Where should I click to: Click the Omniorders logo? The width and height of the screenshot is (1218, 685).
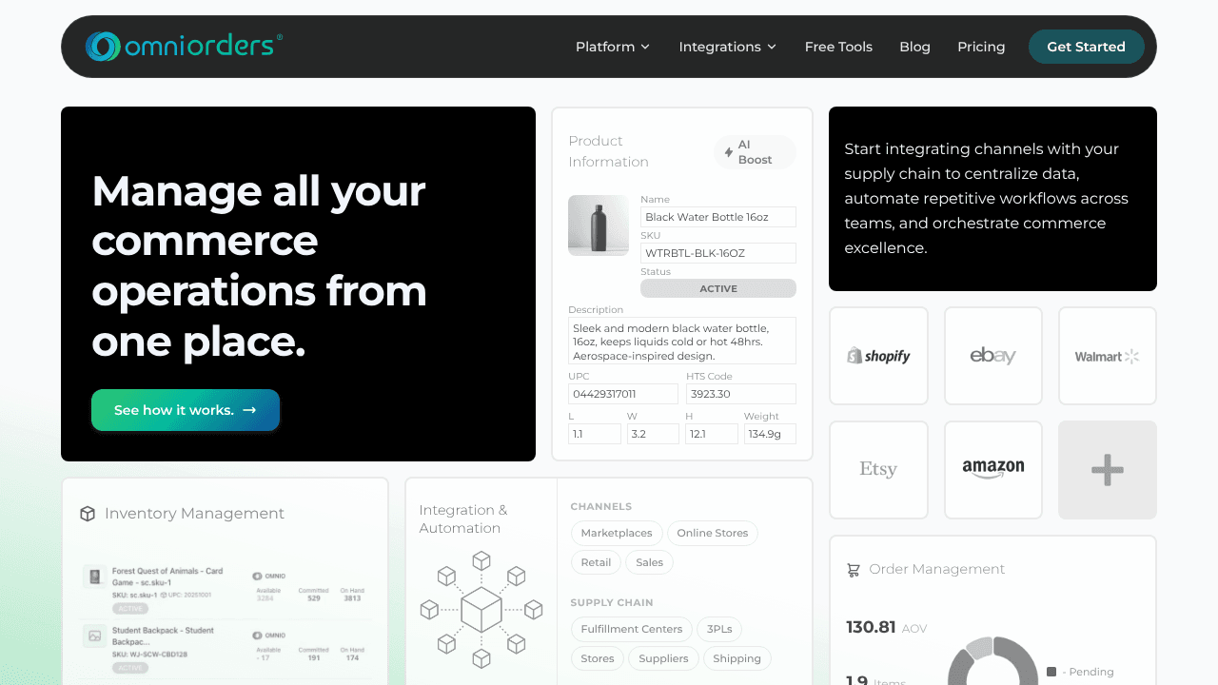point(184,47)
